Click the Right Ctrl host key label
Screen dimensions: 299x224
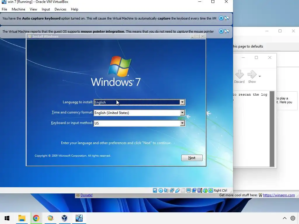click(220, 190)
